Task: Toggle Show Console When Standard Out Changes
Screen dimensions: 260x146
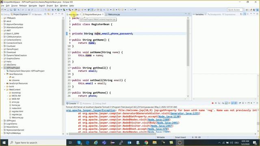Action: point(233,103)
